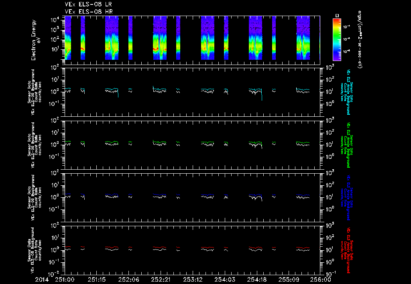Click the '256:00' end time label
Viewport: 411px width, 284px height.
321,280
